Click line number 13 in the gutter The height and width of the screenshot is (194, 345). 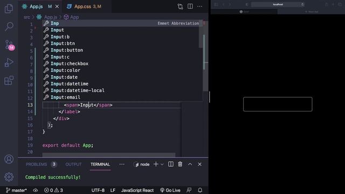30,105
